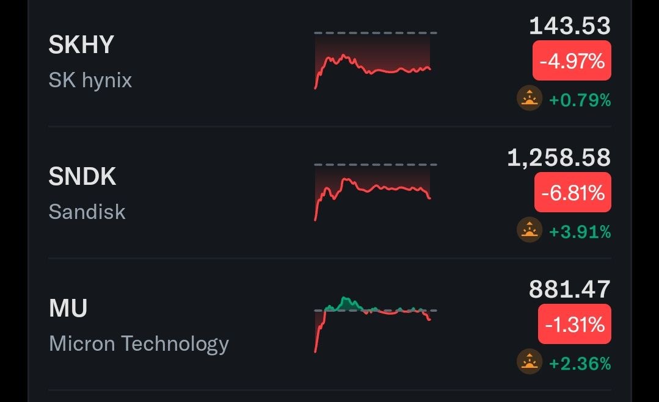Select the MU ticker symbol

[68, 308]
